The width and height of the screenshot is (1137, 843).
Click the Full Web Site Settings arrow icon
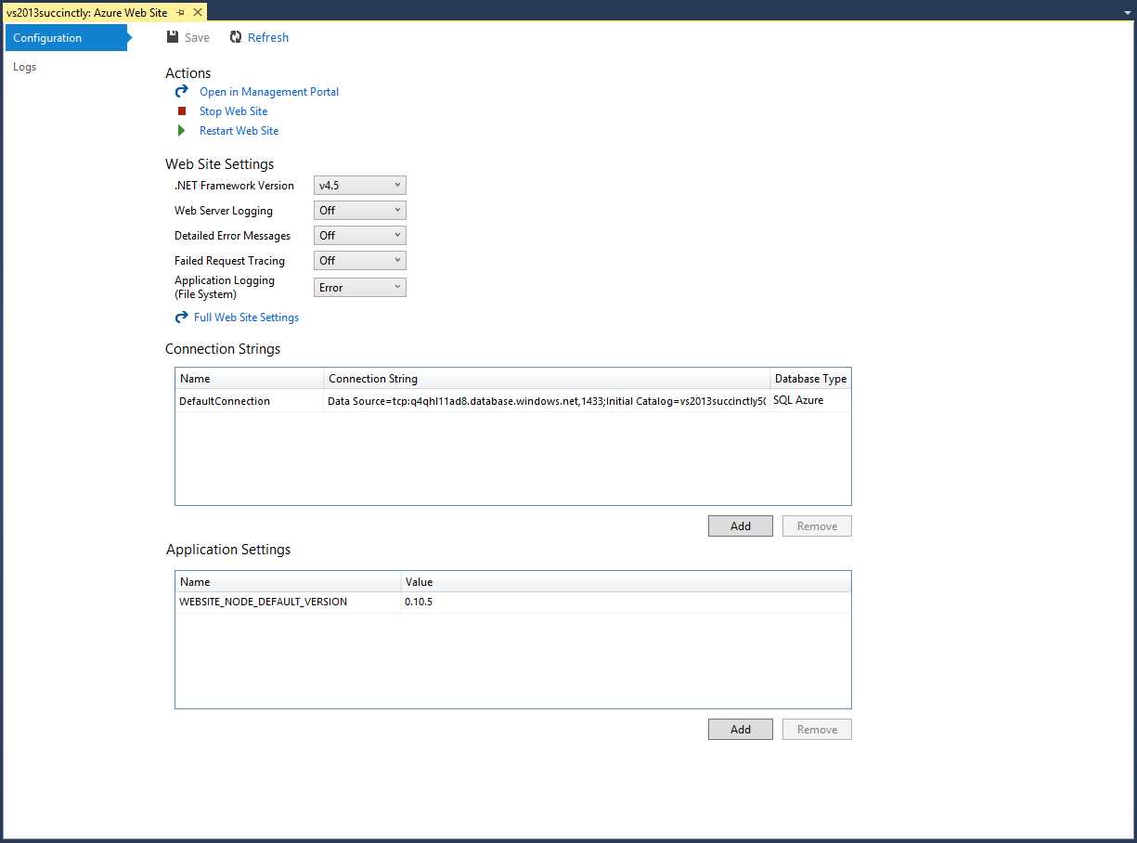click(x=181, y=317)
